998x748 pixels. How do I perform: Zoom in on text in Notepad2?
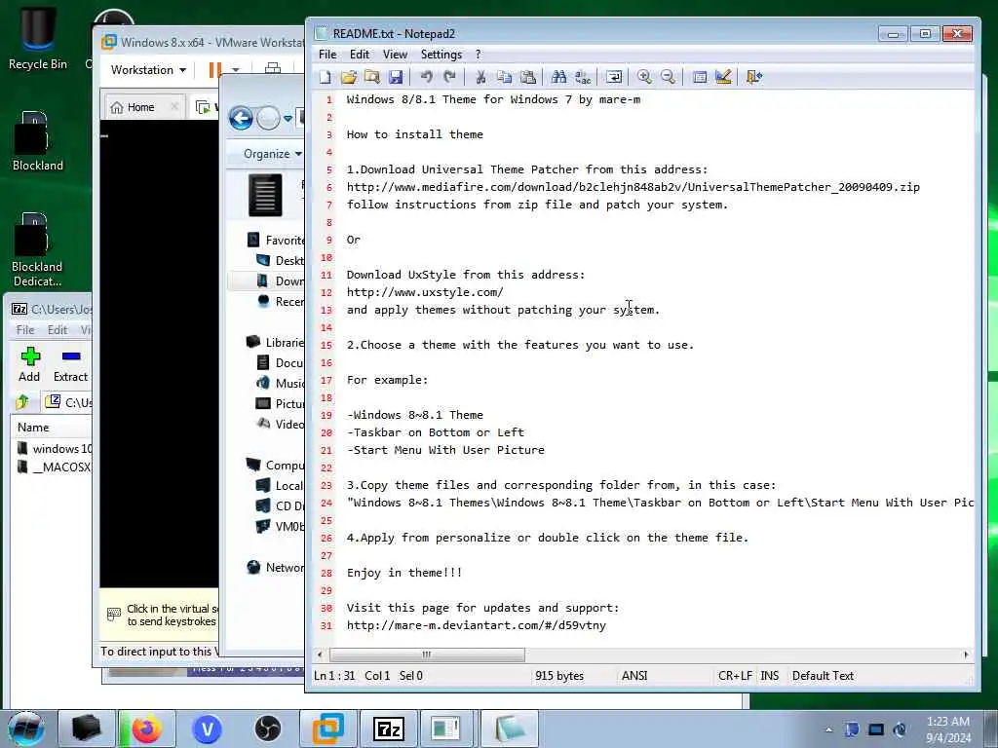[x=644, y=77]
